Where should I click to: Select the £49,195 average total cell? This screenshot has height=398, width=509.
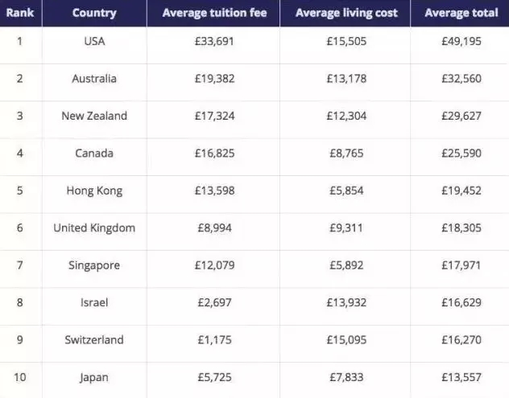click(x=460, y=40)
